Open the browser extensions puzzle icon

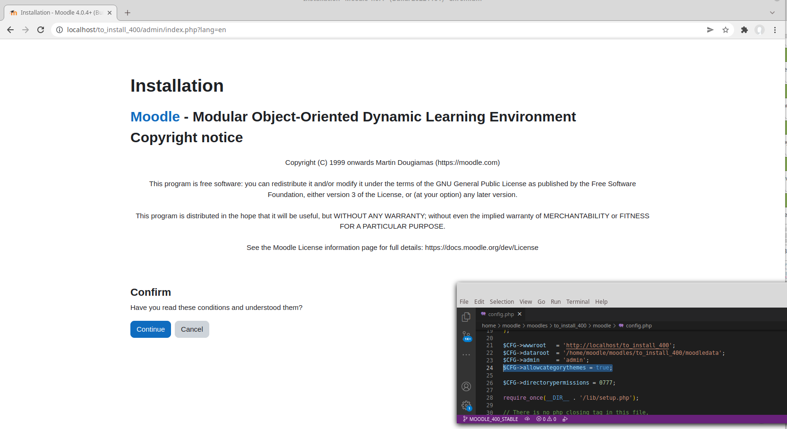[744, 30]
